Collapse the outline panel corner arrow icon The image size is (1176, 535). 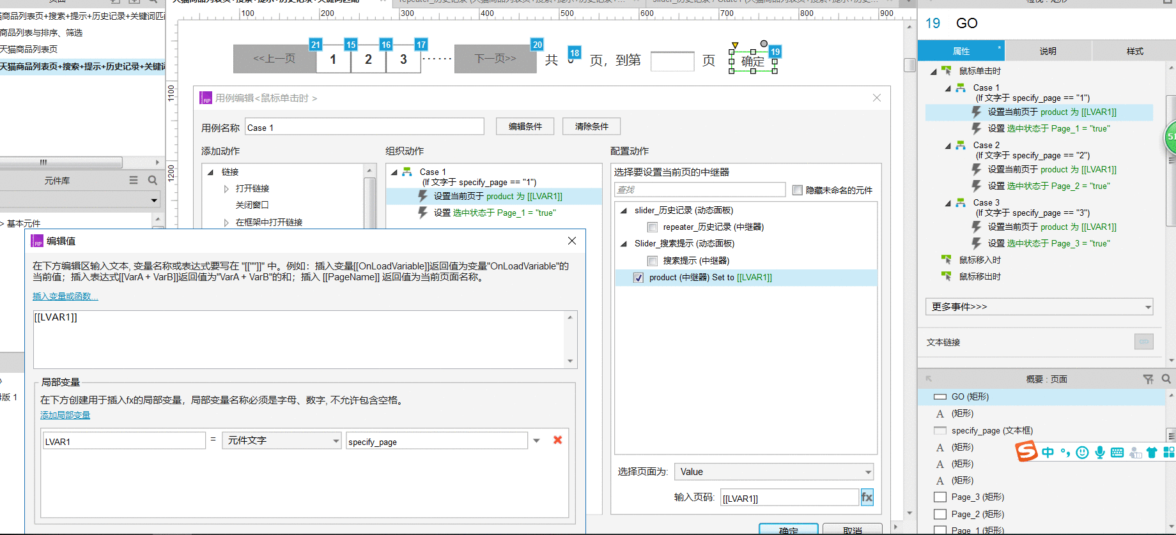(x=929, y=379)
